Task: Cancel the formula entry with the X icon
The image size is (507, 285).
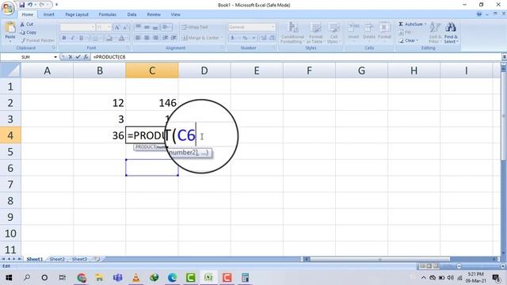Action: click(x=71, y=57)
